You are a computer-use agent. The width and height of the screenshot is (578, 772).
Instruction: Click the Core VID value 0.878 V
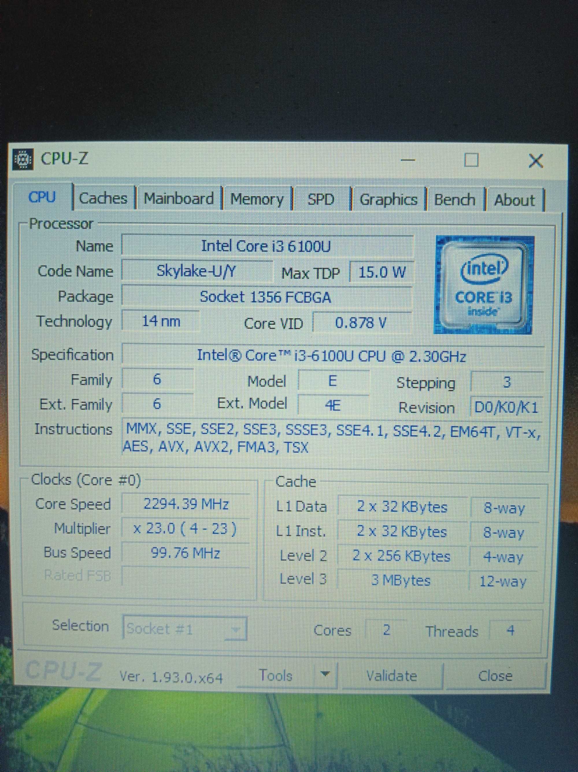tap(362, 323)
